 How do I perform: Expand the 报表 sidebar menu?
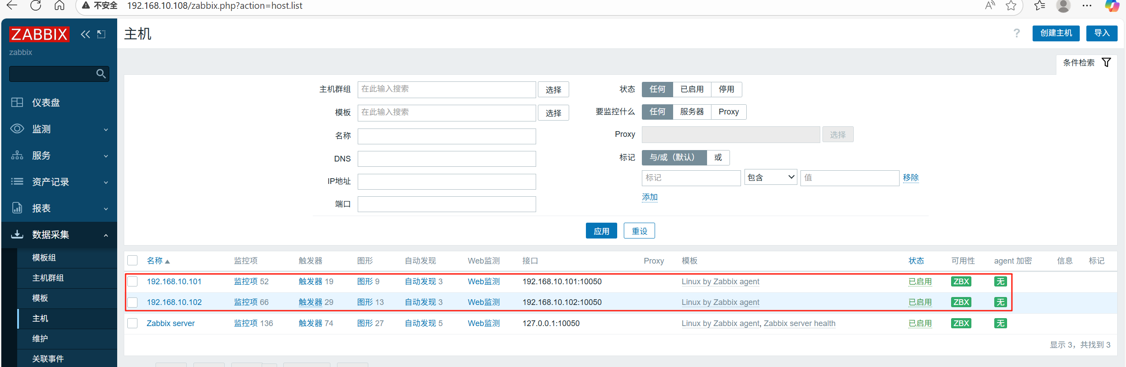point(59,208)
